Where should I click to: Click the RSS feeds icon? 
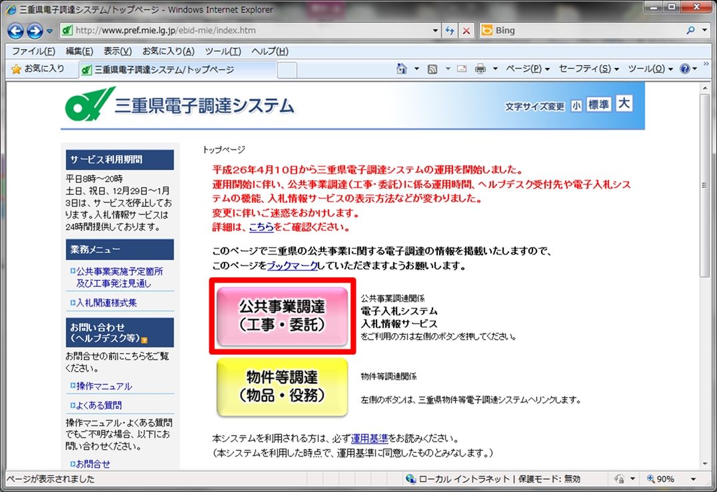point(432,69)
